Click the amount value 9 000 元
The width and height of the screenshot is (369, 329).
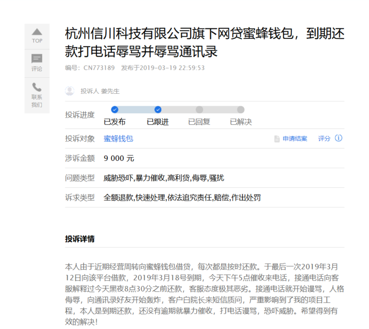(x=119, y=158)
